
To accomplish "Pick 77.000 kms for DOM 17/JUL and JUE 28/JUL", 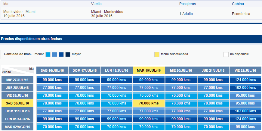I will pyautogui.click(x=85, y=88).
